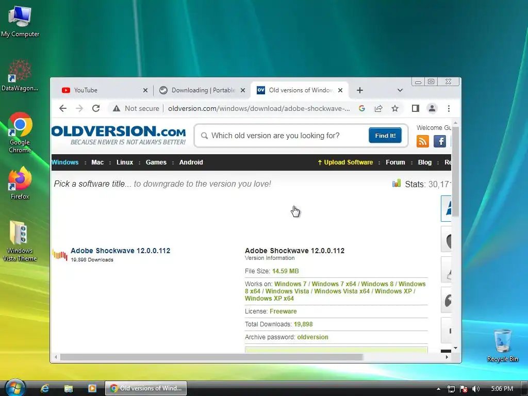Screen dimensions: 528x396
Task: Click the Find It! button
Action: click(x=385, y=136)
